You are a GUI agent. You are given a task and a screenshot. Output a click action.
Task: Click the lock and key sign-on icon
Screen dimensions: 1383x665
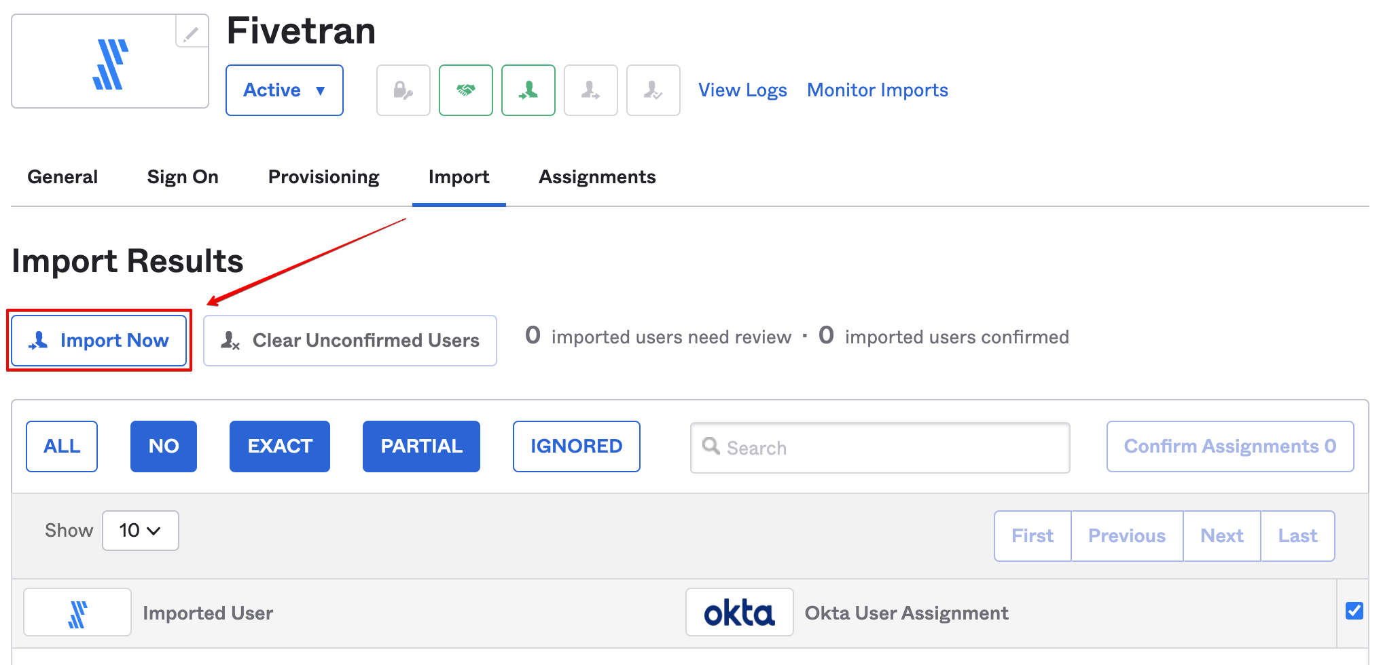click(403, 90)
